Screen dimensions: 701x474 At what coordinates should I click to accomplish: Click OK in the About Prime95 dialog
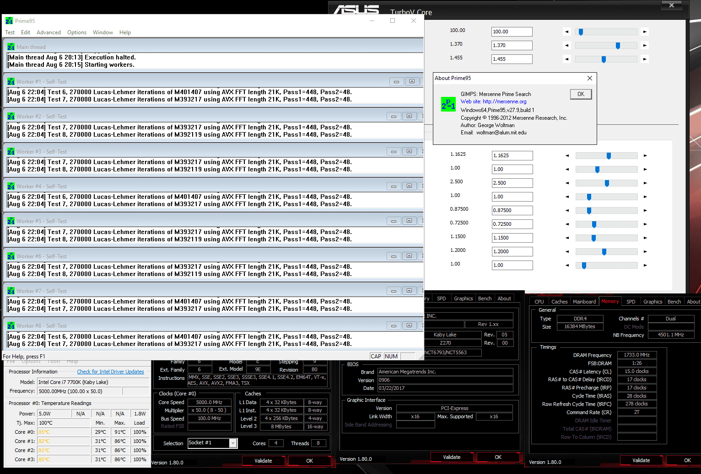[581, 94]
